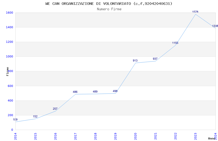Select the data label 152
This screenshot has height=141, width=218.
pyautogui.click(x=35, y=116)
